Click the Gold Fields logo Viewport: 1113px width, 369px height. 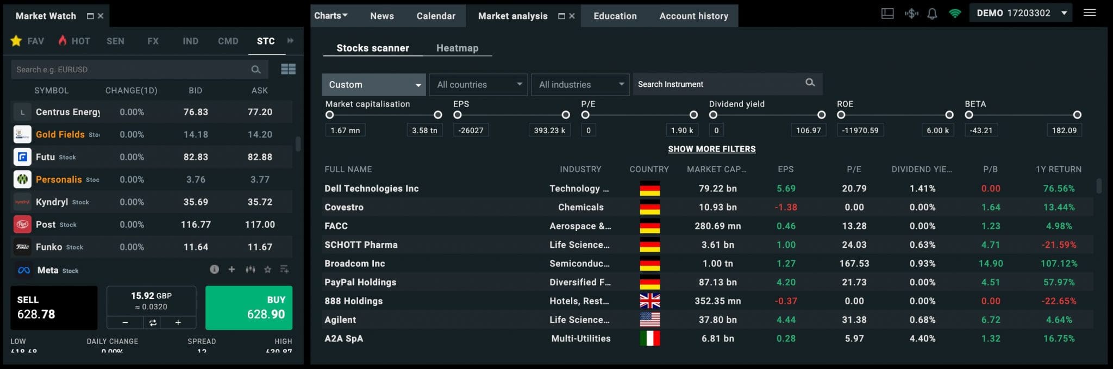pos(22,134)
